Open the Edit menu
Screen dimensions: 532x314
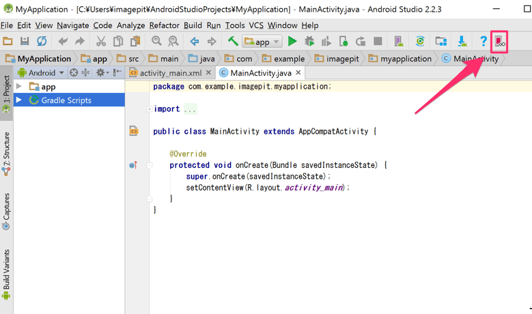point(24,25)
